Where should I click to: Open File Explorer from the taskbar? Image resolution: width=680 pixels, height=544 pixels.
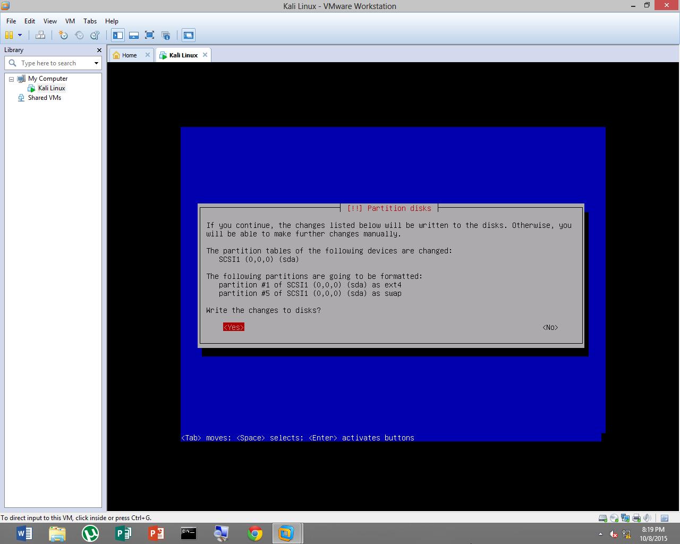(57, 533)
